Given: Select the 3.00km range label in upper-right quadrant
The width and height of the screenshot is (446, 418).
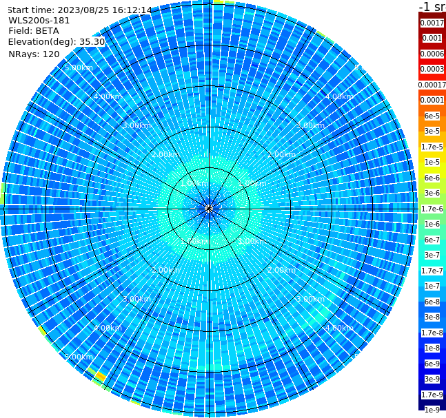Looking at the screenshot, I should [311, 125].
